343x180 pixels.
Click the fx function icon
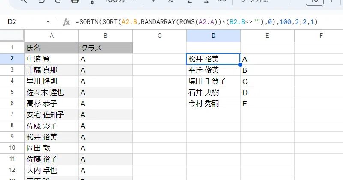tap(66, 22)
